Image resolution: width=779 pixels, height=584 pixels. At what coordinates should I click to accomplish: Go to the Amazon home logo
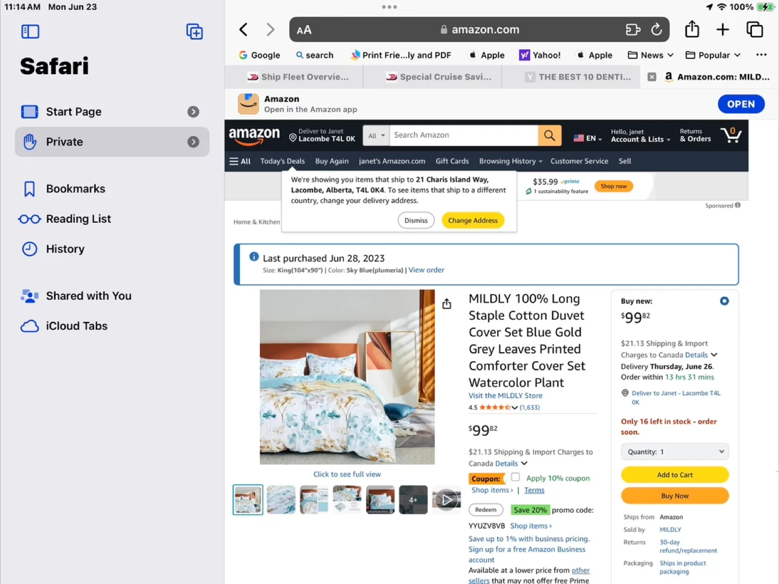pyautogui.click(x=254, y=135)
